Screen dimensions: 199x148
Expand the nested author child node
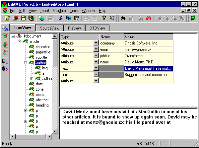pyautogui.click(x=32, y=79)
